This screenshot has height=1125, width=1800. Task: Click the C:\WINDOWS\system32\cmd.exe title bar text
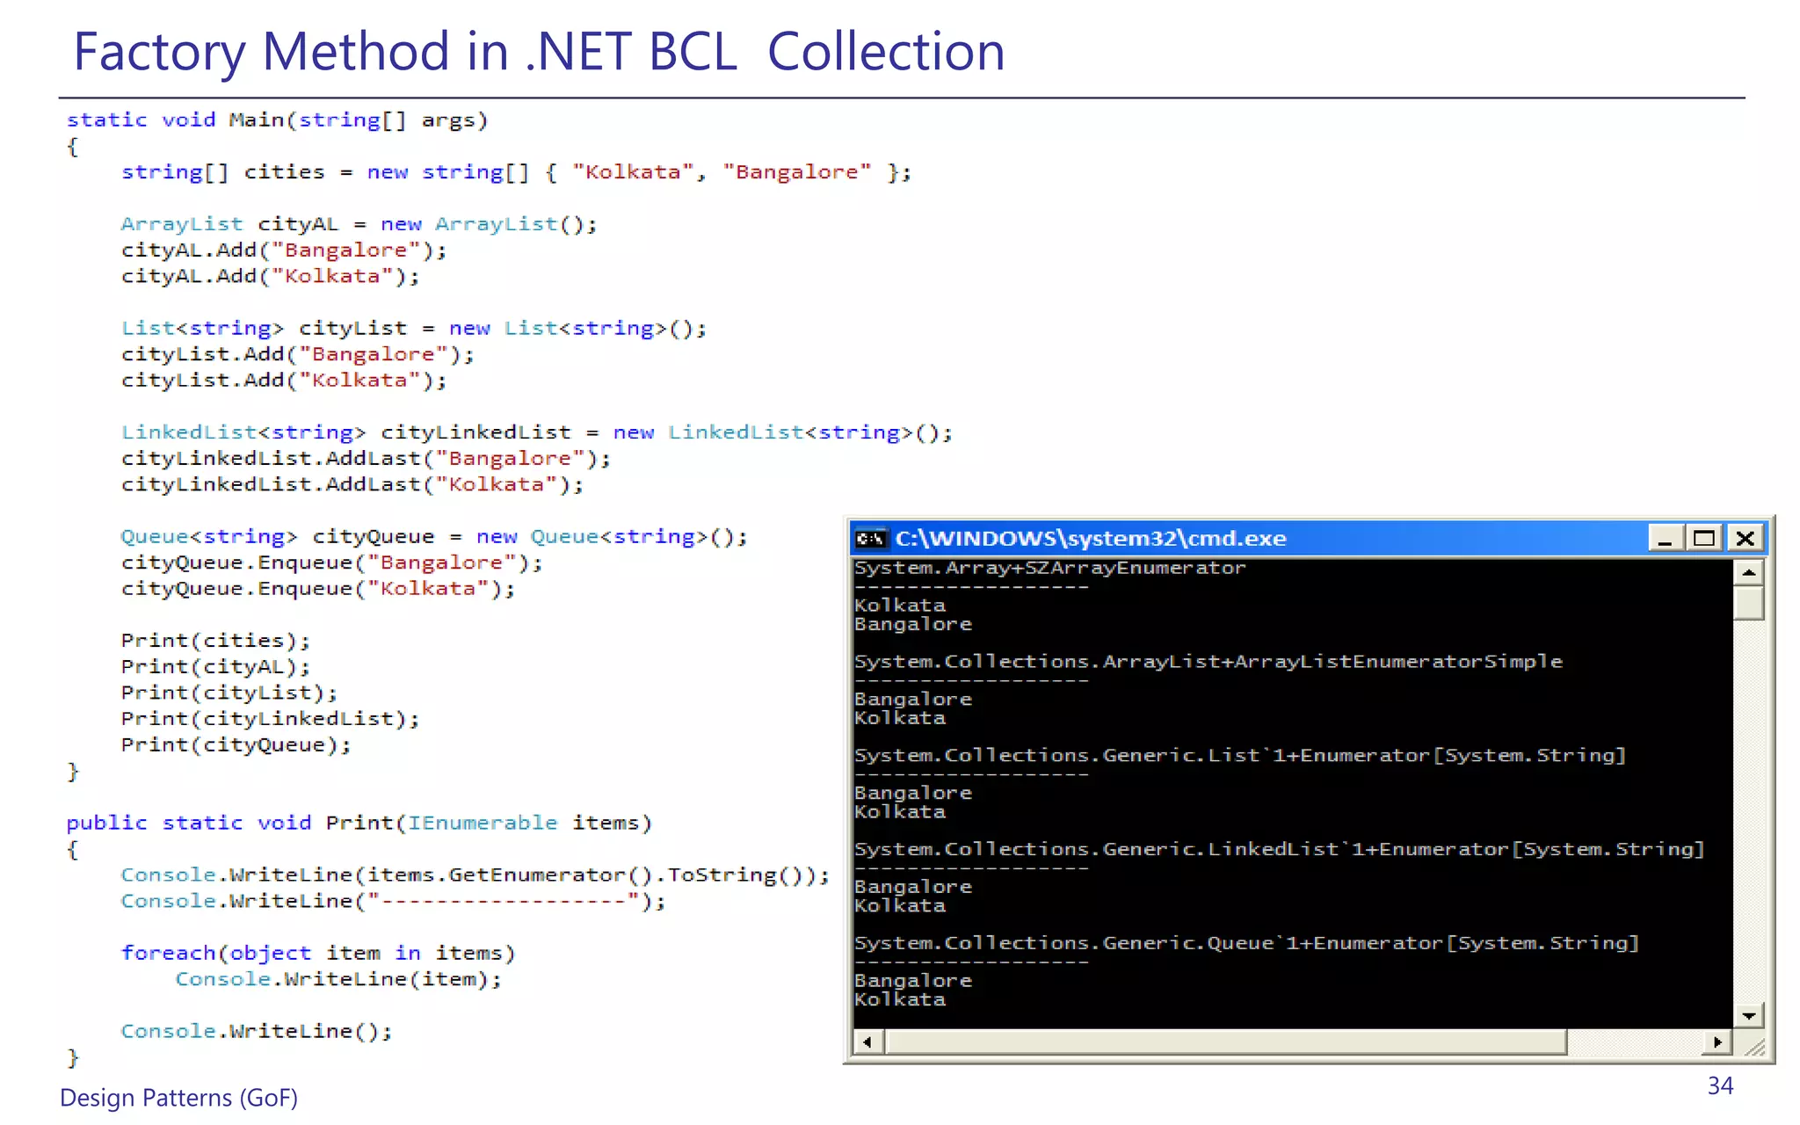point(1090,538)
